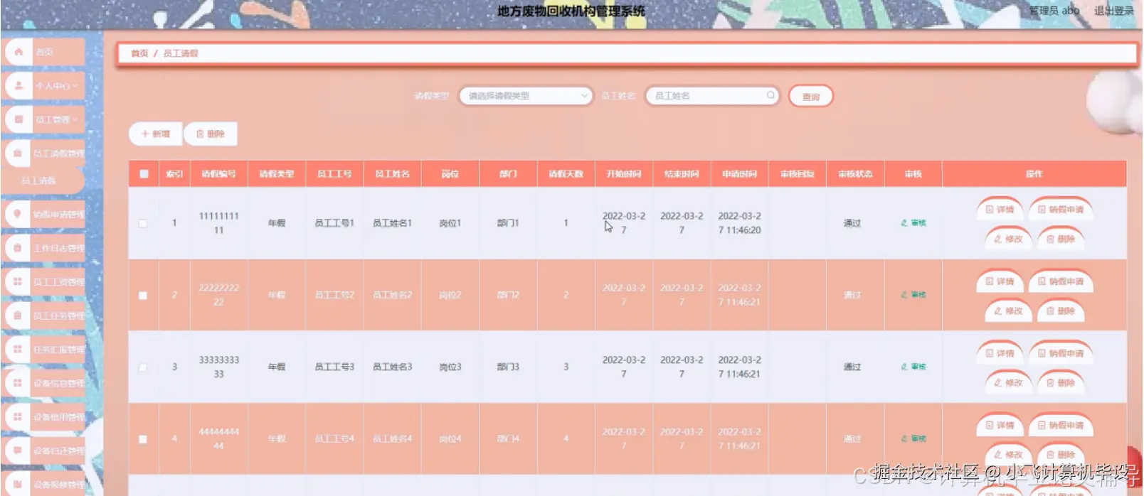Click the 查询 search button

point(811,97)
